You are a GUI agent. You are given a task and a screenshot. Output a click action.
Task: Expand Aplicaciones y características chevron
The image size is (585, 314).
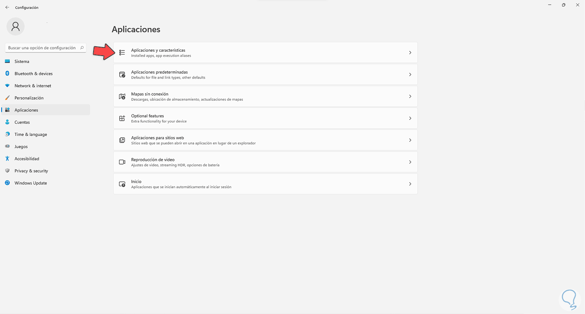click(x=410, y=53)
